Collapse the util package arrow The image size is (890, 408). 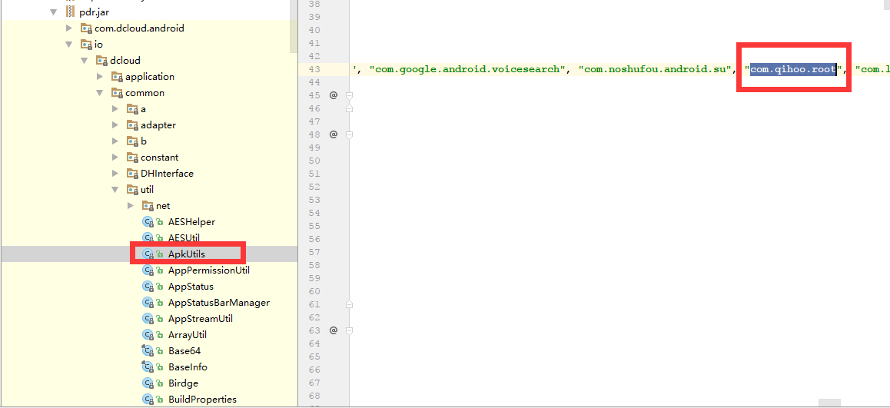[115, 190]
